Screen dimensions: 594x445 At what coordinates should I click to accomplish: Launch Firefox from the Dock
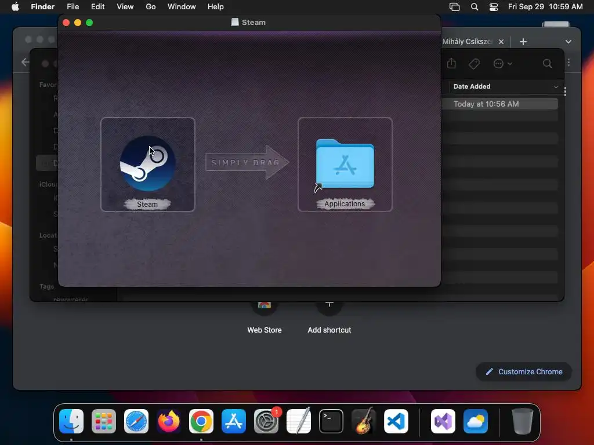click(x=169, y=421)
